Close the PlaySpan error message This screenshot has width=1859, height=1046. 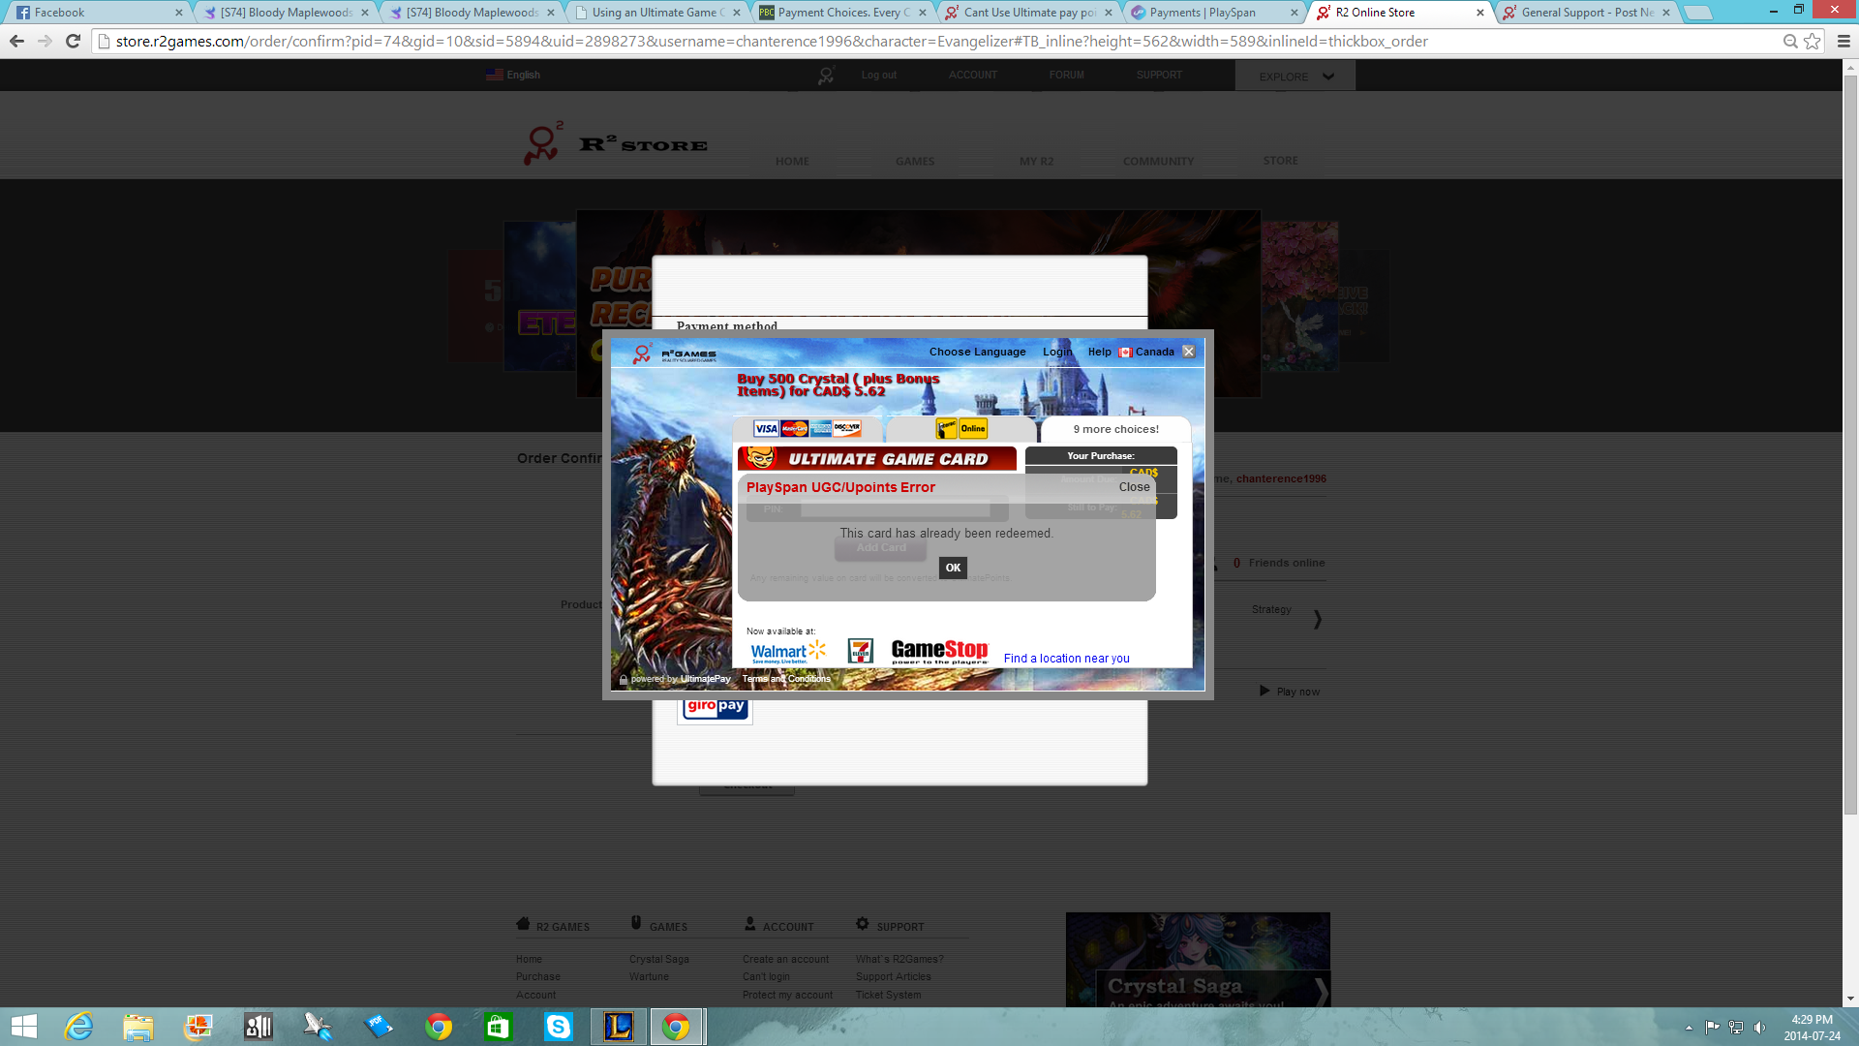(x=1134, y=487)
